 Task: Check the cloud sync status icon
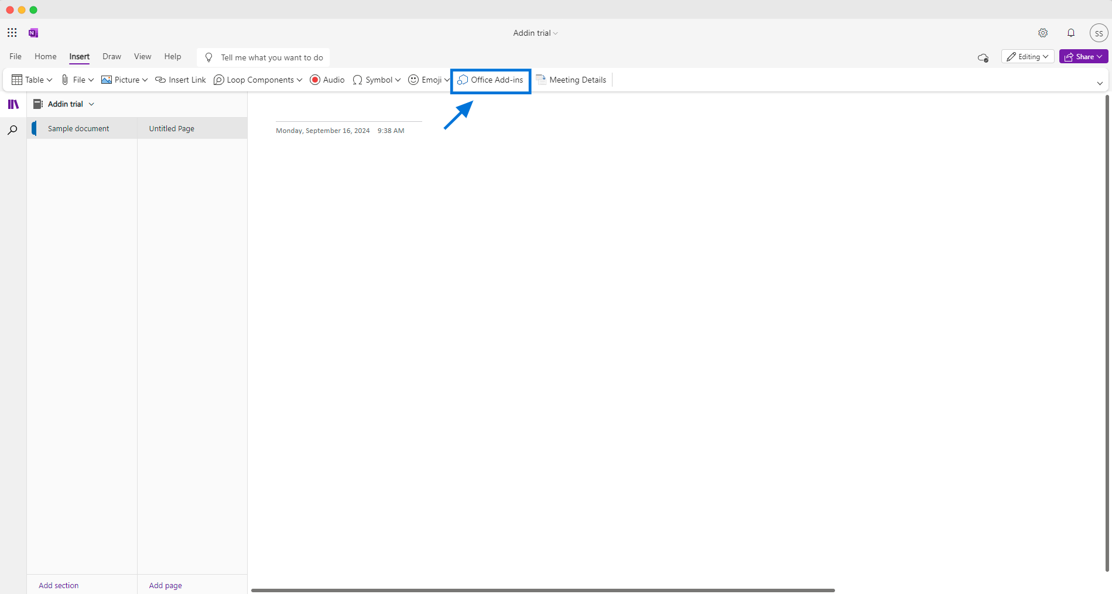[x=983, y=57]
